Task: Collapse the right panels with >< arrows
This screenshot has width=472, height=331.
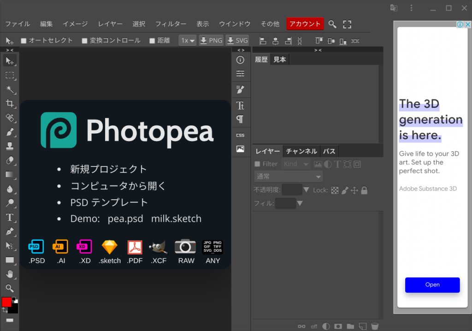Action: [x=318, y=50]
